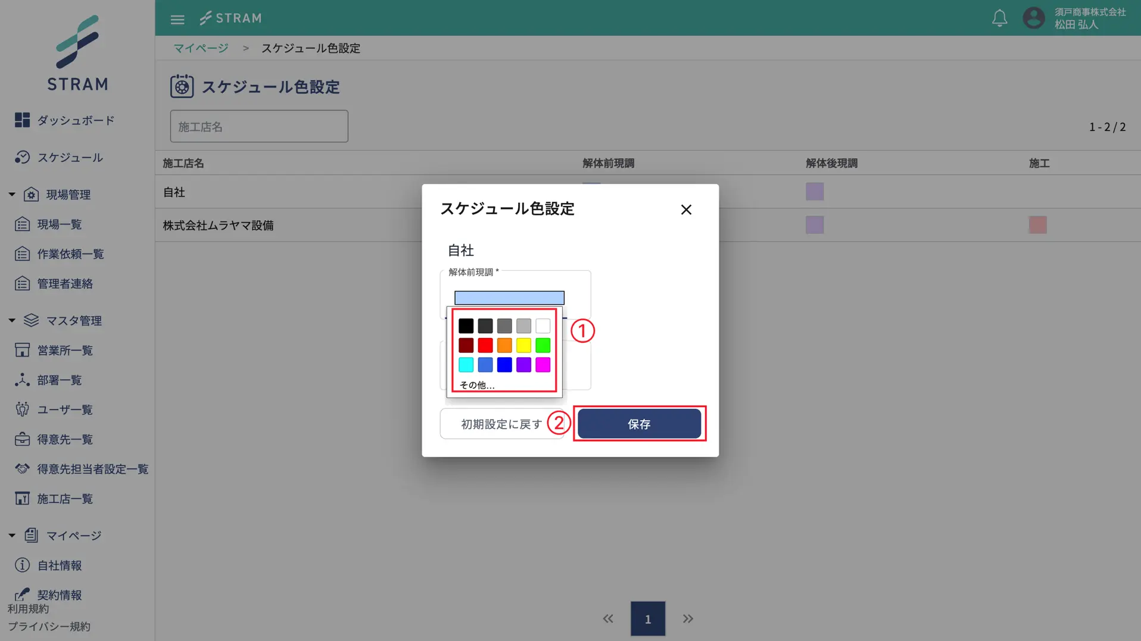This screenshot has width=1141, height=641.
Task: Collapse the マイページ sidebar group
Action: tap(11, 535)
